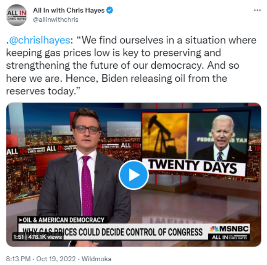Image resolution: width=267 pixels, height=265 pixels.
Task: Click the Twenty Days graphic in the video
Action: (x=193, y=166)
